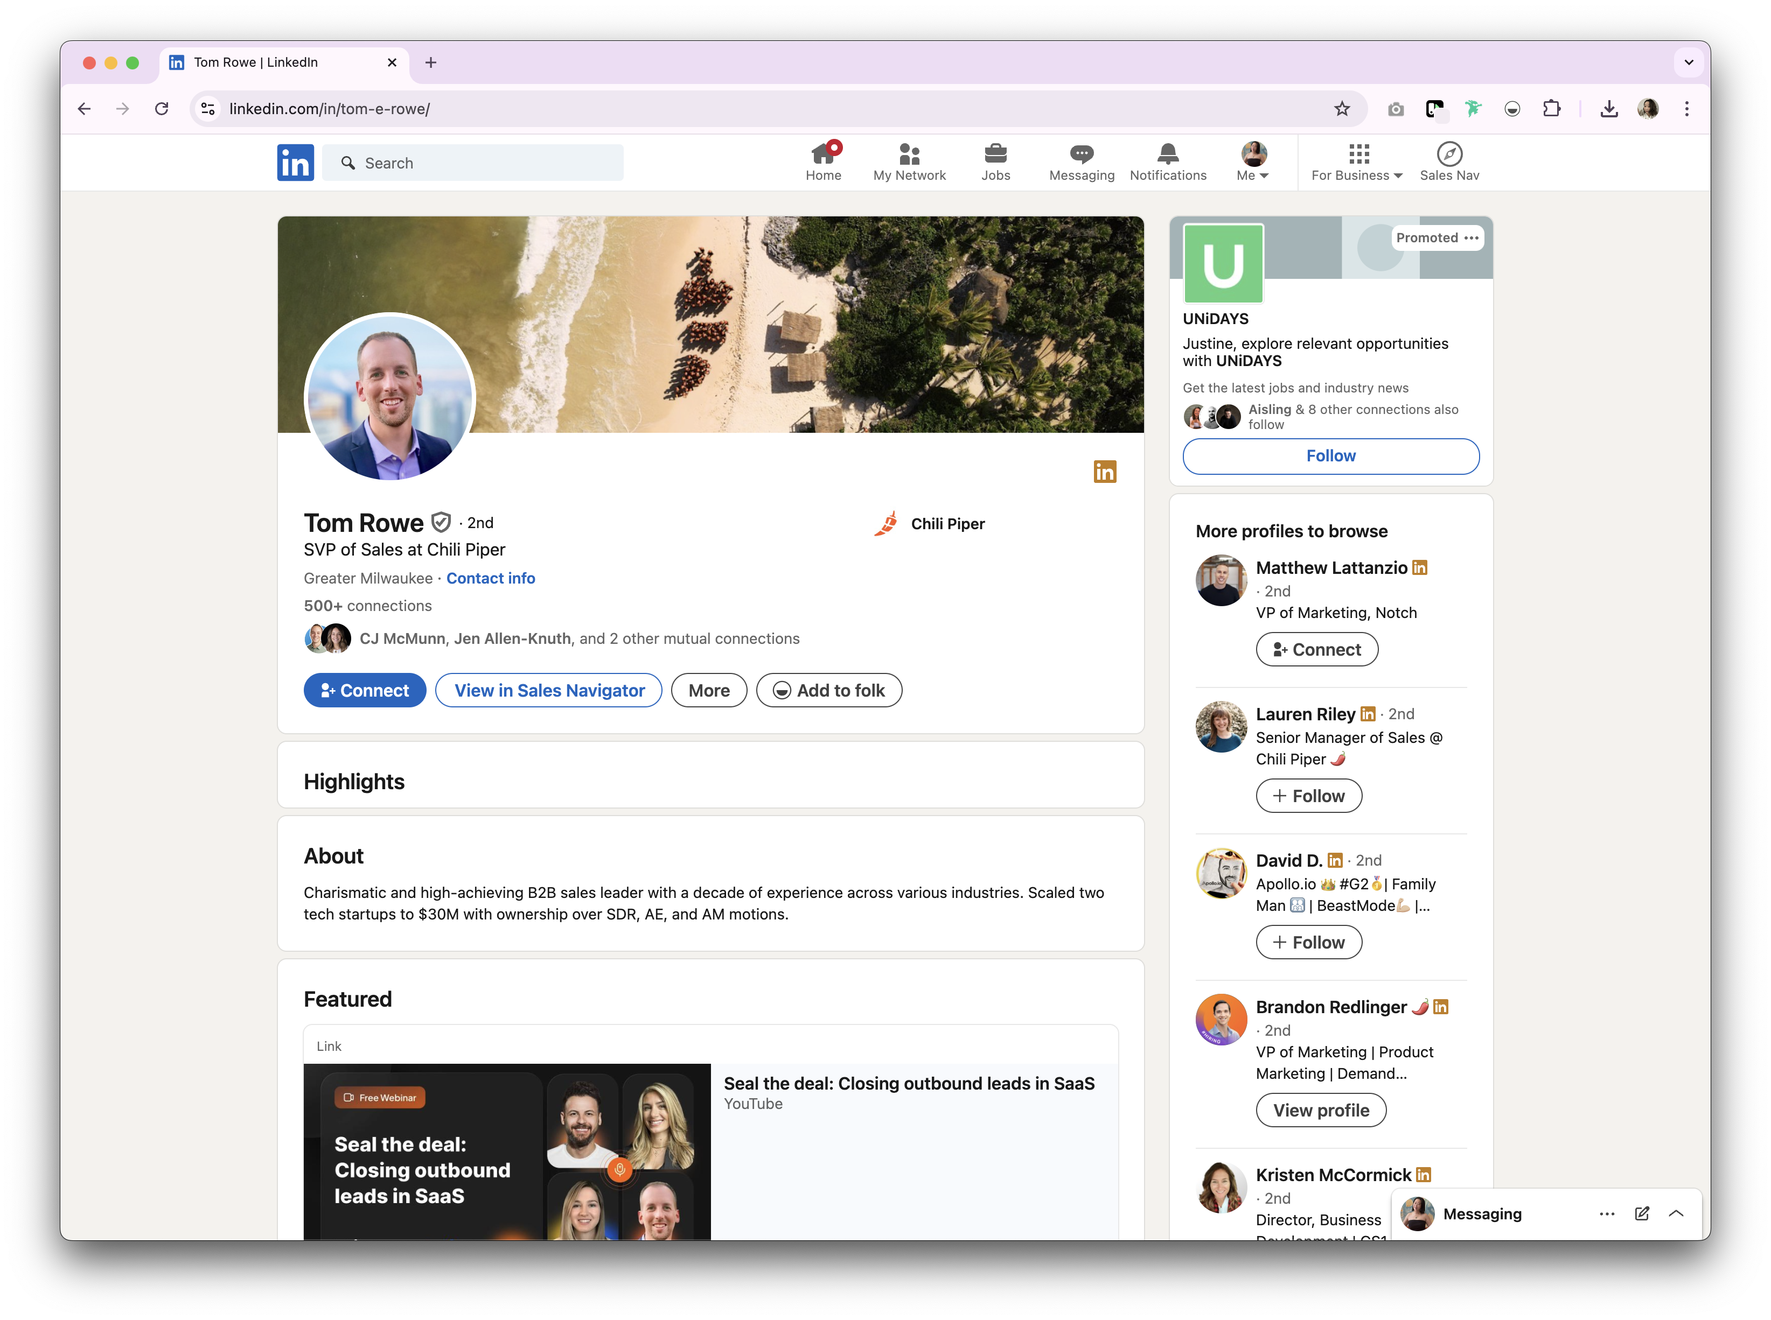Open the More actions menu button

tap(708, 690)
